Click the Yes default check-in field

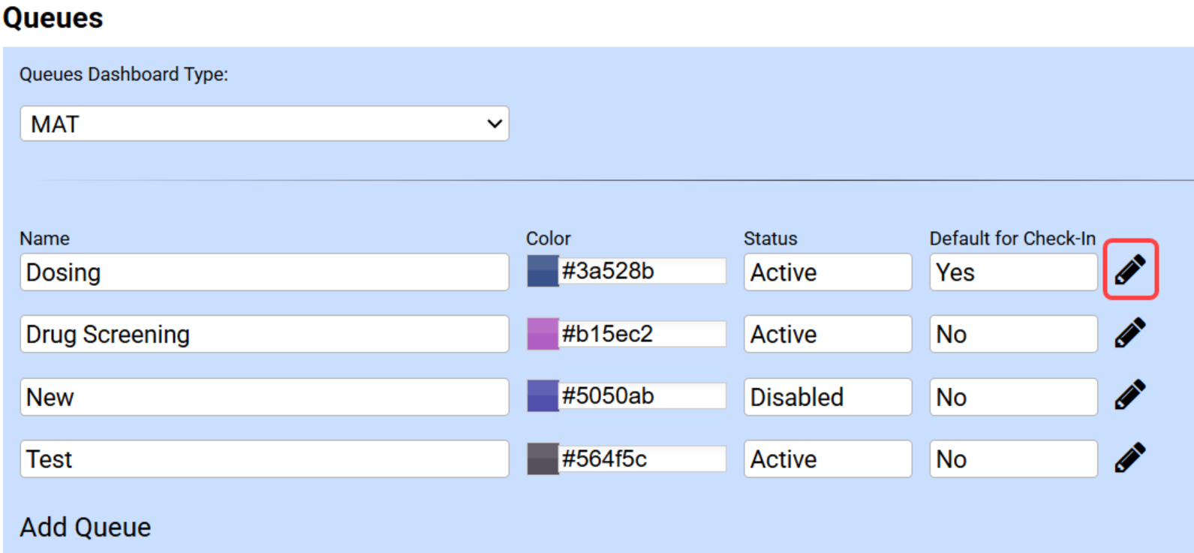[1012, 272]
